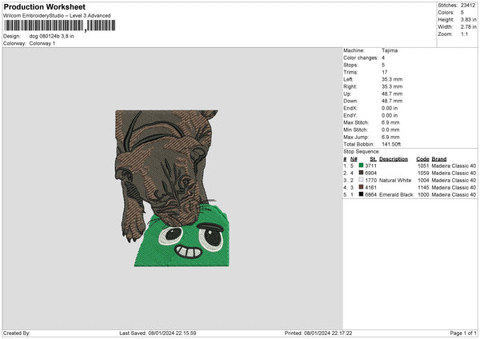The height and width of the screenshot is (339, 480).
Task: Click the embroidery design preview image
Action: 166,188
